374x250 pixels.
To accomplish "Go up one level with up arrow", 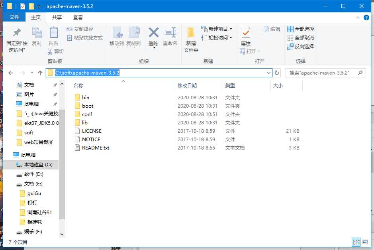I will point(40,73).
